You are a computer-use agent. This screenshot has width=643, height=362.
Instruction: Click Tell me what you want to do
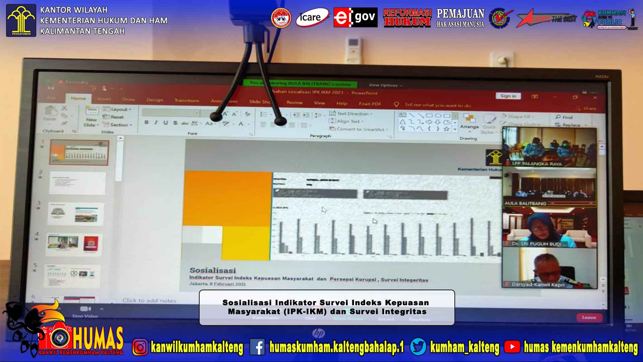pyautogui.click(x=438, y=105)
